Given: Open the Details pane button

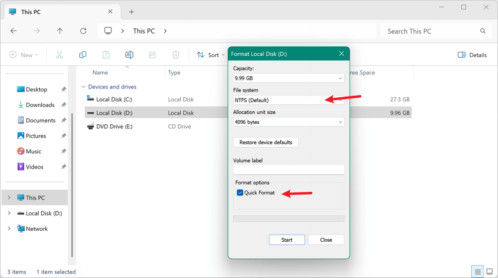Looking at the screenshot, I should (472, 55).
